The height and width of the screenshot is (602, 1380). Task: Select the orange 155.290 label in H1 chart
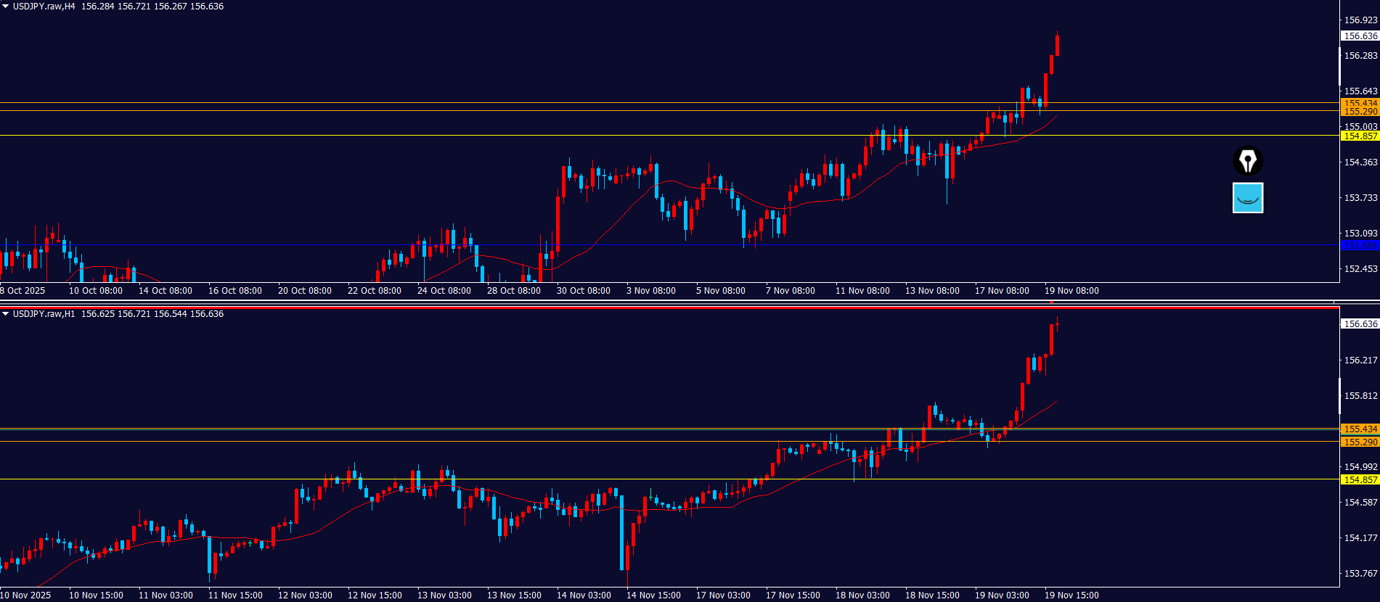click(1360, 442)
